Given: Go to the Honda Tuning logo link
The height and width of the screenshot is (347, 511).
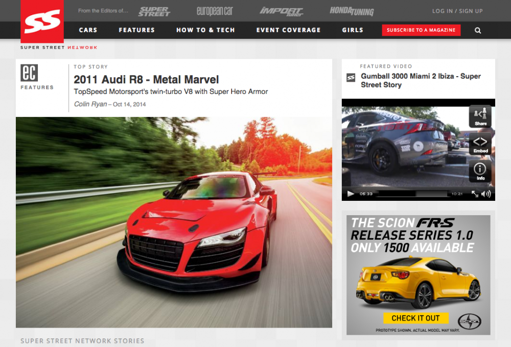Looking at the screenshot, I should point(352,11).
